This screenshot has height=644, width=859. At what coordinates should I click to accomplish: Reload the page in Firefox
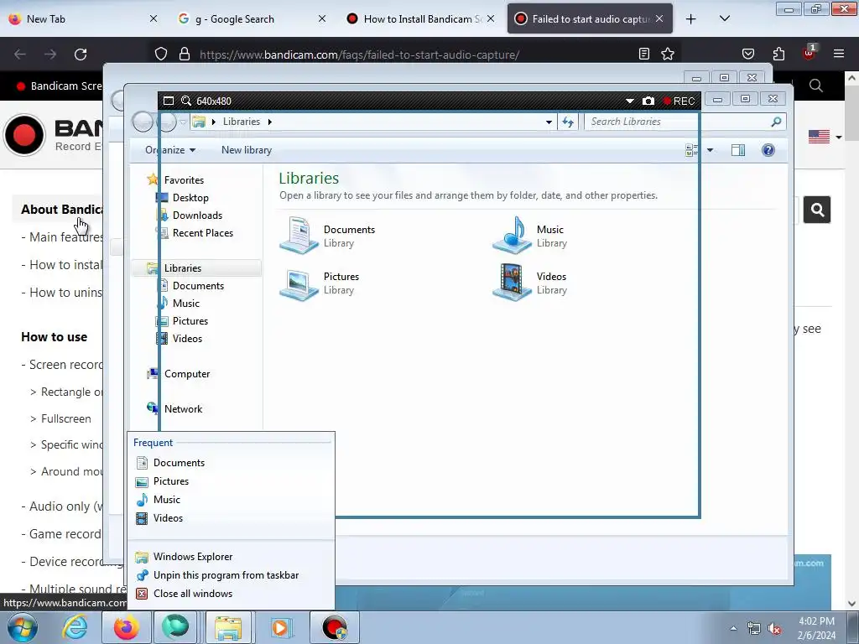click(x=81, y=55)
